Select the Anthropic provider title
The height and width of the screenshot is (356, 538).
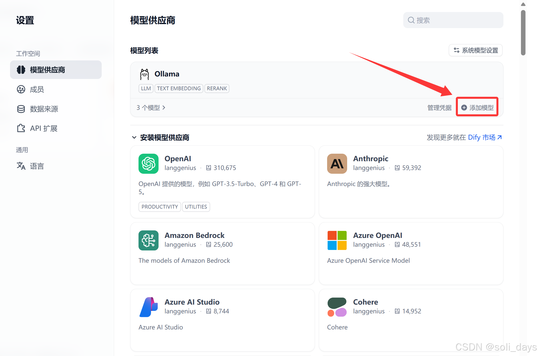click(x=371, y=158)
